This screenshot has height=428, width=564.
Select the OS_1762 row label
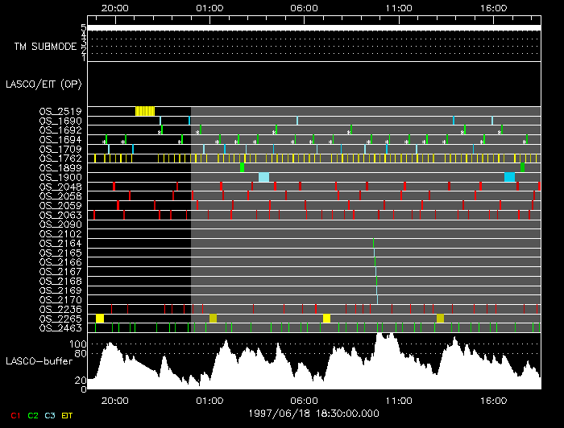point(60,158)
